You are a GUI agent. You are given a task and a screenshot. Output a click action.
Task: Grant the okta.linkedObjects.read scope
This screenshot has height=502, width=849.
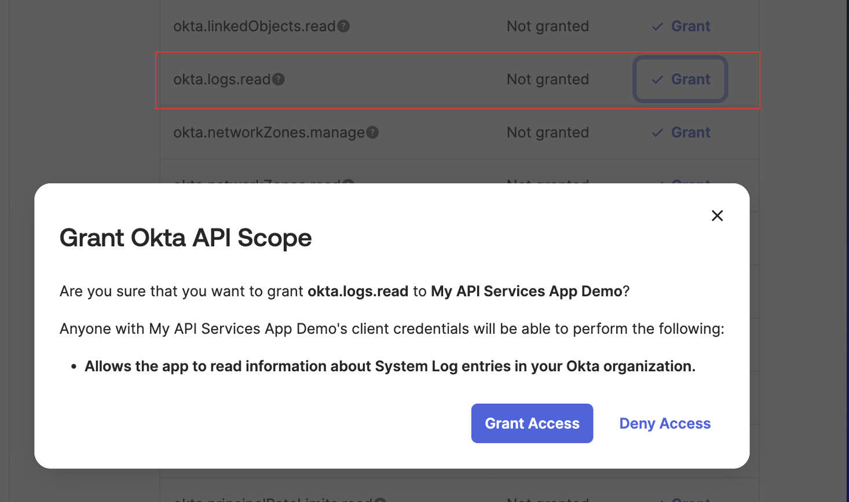(680, 26)
